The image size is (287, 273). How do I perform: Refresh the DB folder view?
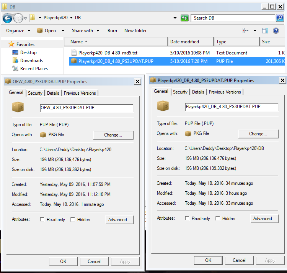coord(184,18)
